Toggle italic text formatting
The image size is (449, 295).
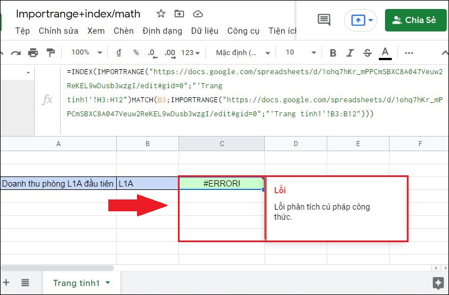click(350, 53)
